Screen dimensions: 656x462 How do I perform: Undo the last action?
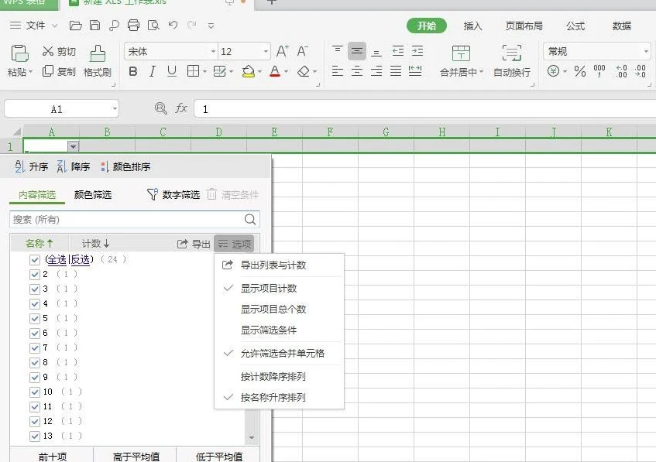[x=173, y=25]
